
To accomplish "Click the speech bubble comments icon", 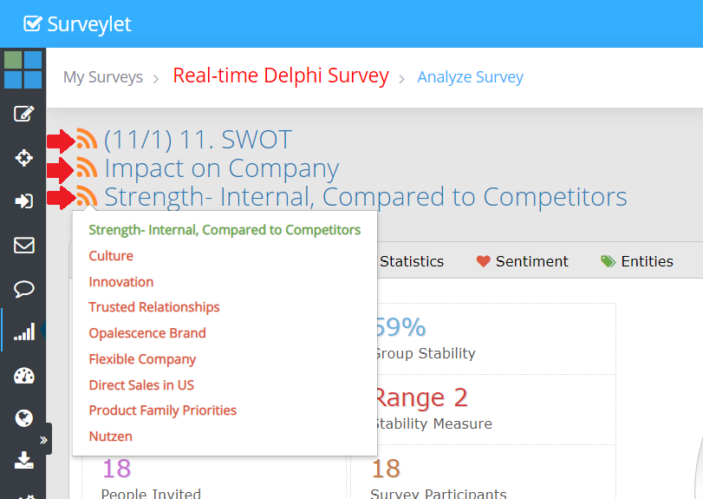I will pos(23,288).
